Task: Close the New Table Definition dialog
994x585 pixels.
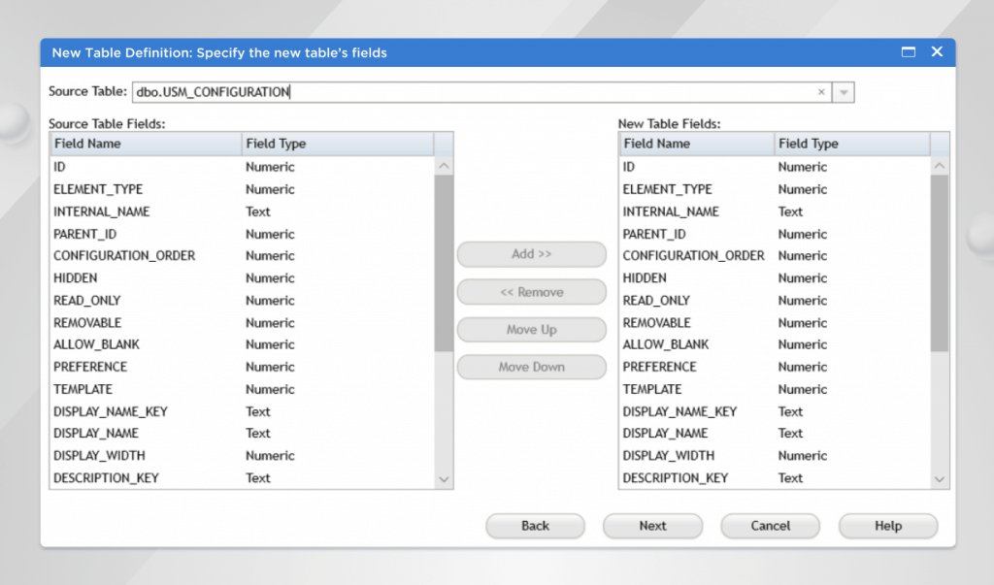Action: tap(937, 52)
